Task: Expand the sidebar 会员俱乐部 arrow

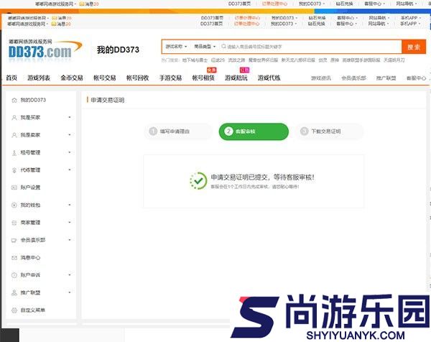Action: pos(70,240)
